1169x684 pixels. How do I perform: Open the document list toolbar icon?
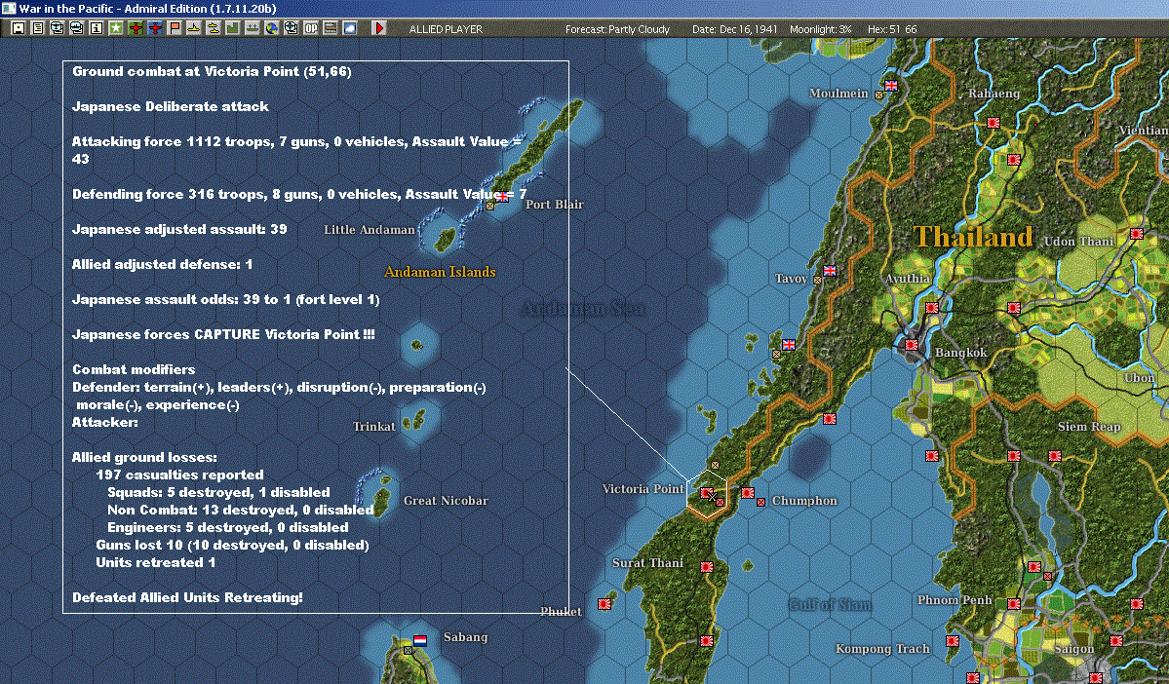point(38,28)
